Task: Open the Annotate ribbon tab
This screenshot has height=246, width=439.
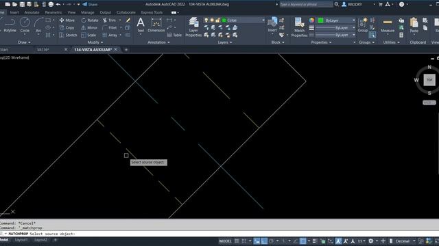Action: [32, 12]
